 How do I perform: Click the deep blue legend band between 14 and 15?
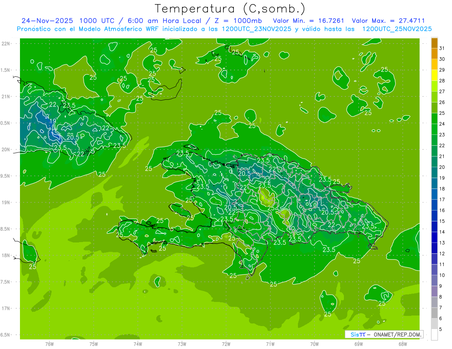(434, 226)
